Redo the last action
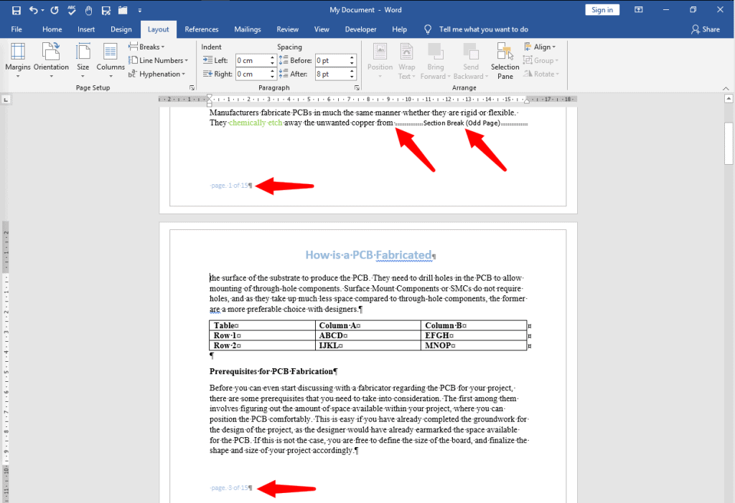This screenshot has height=503, width=735. (x=55, y=10)
